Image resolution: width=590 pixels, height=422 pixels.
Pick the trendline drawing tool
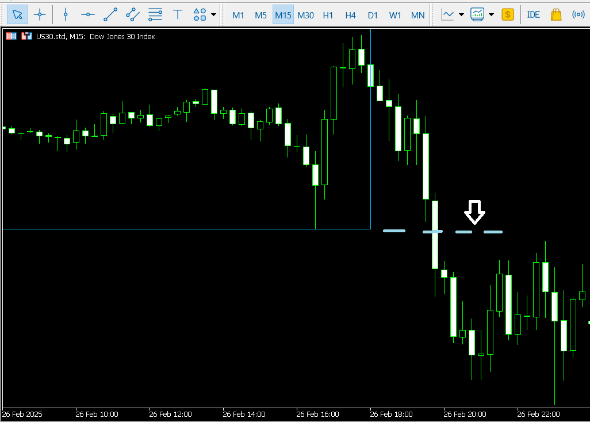point(110,14)
